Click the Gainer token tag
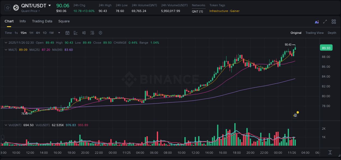This screenshot has height=160, width=341. [235, 11]
